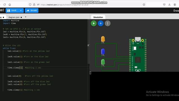Select the Raspberry Pi Pico board
This screenshot has height=101, width=179.
point(138,54)
